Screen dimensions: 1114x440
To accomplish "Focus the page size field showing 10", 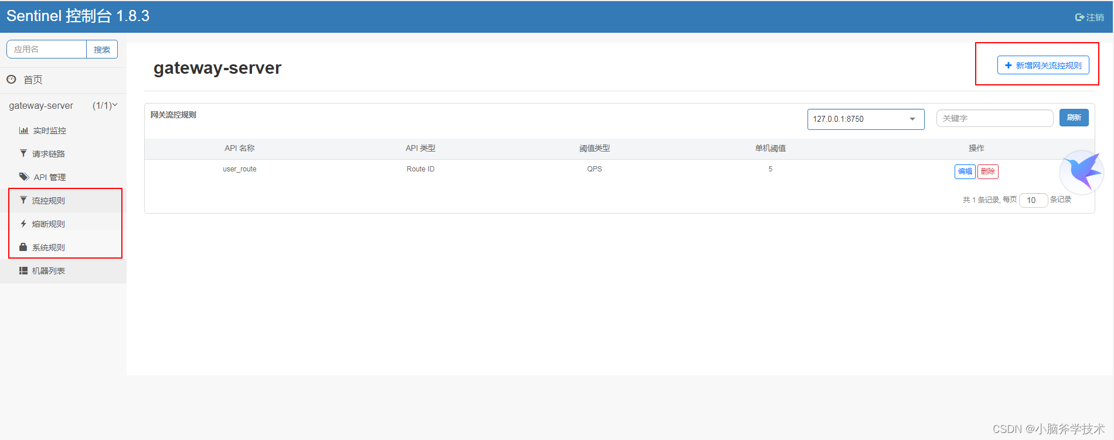I will pyautogui.click(x=1033, y=200).
